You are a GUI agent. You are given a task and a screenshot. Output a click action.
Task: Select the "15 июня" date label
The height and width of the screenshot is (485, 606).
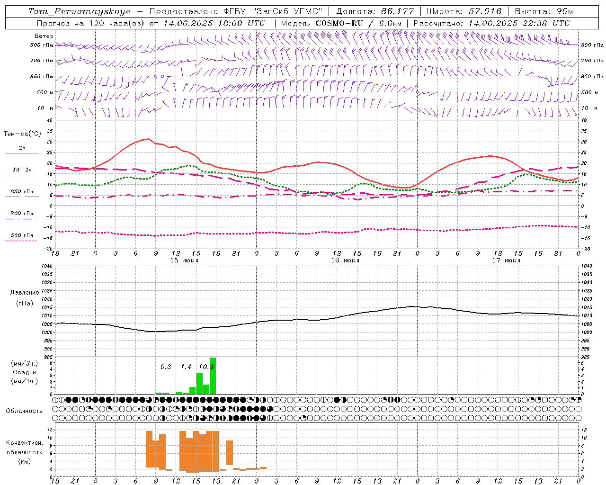coord(184,260)
